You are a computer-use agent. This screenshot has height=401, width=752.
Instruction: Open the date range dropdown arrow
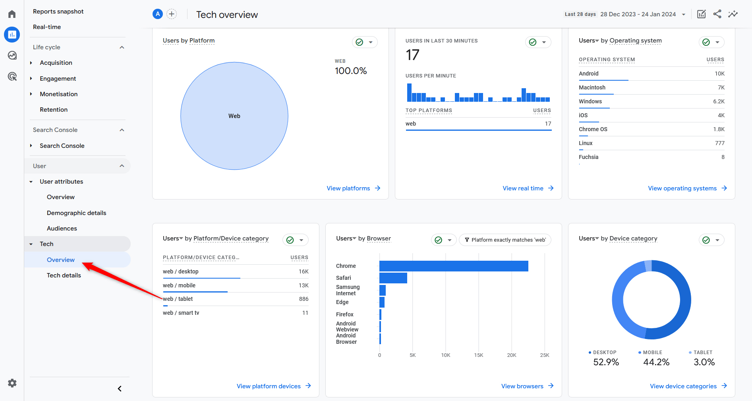pos(684,14)
